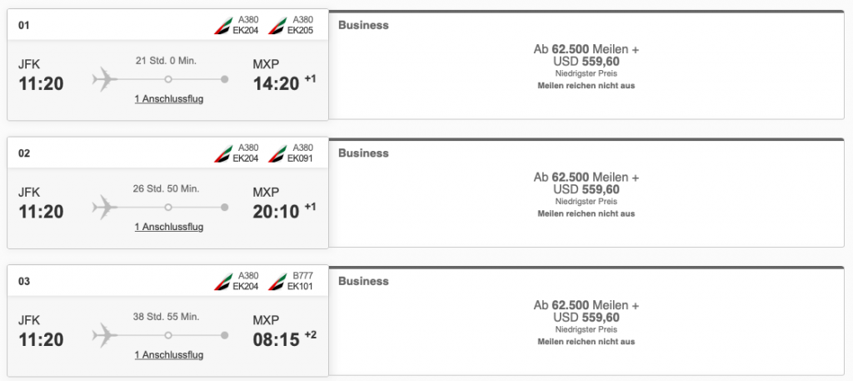This screenshot has width=853, height=381.
Task: Click the 14:20 arrival time at MXP
Action: tap(275, 83)
